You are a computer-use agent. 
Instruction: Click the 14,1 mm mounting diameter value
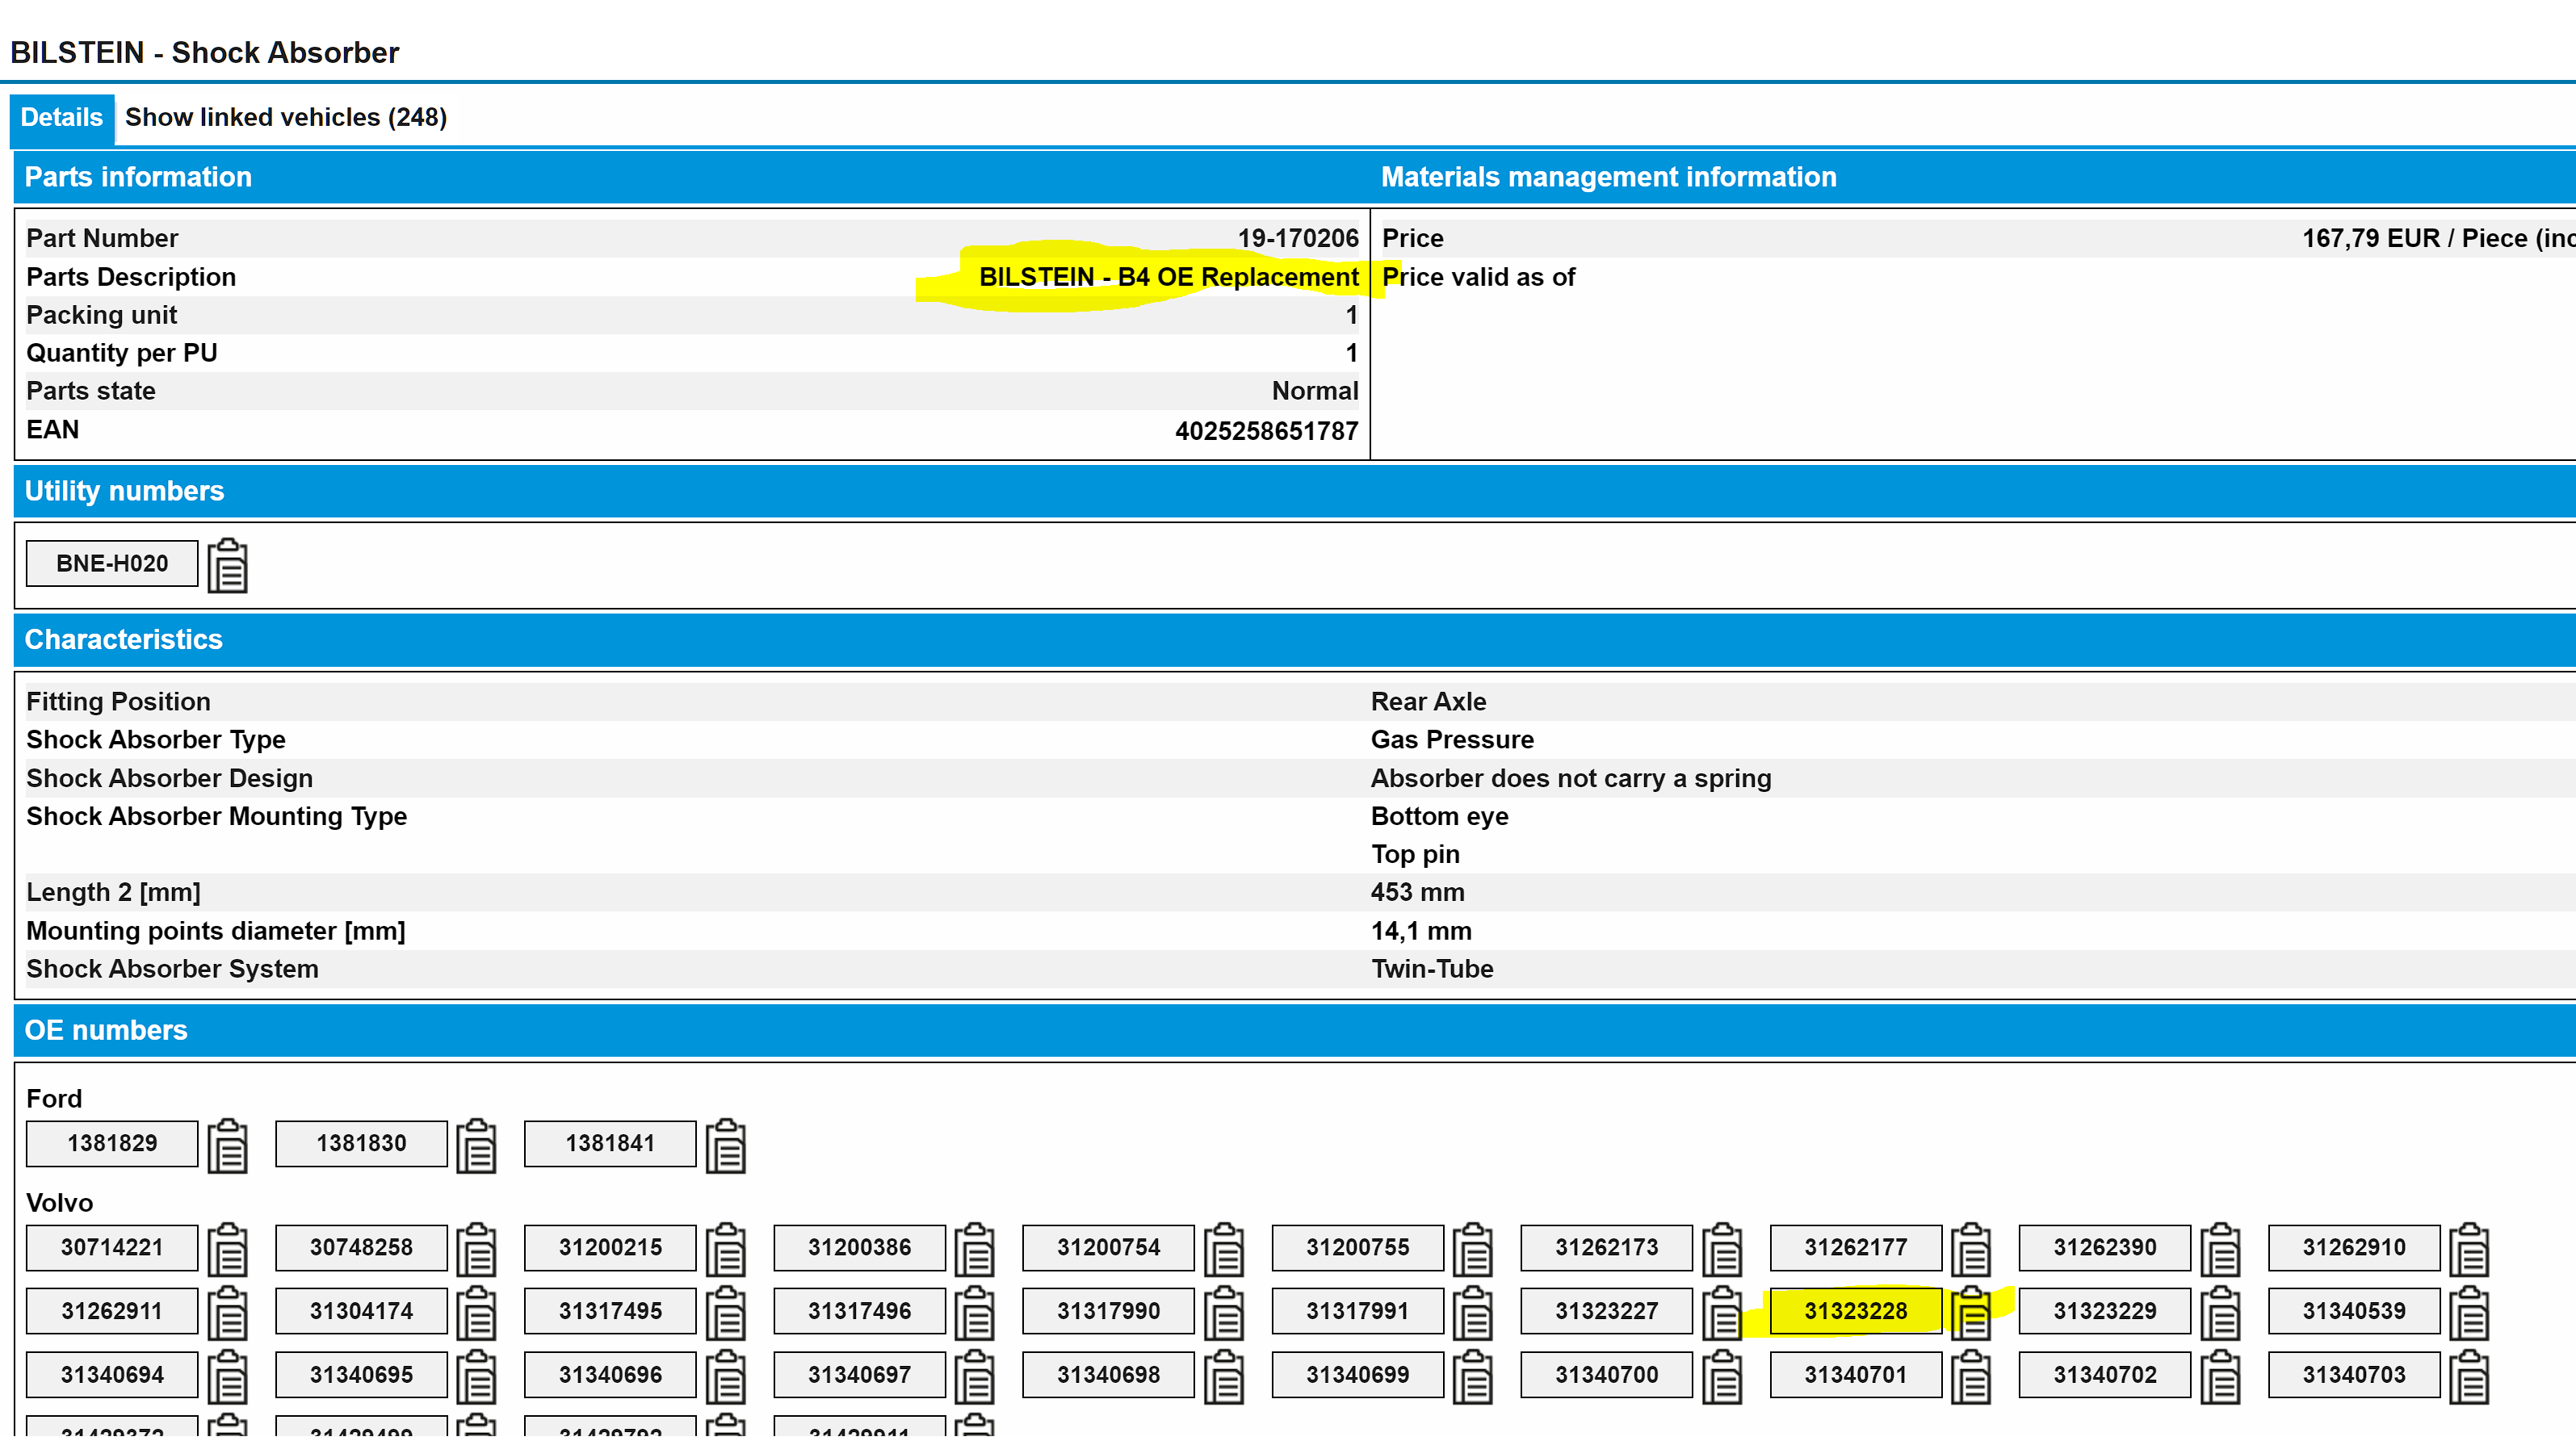point(1421,932)
